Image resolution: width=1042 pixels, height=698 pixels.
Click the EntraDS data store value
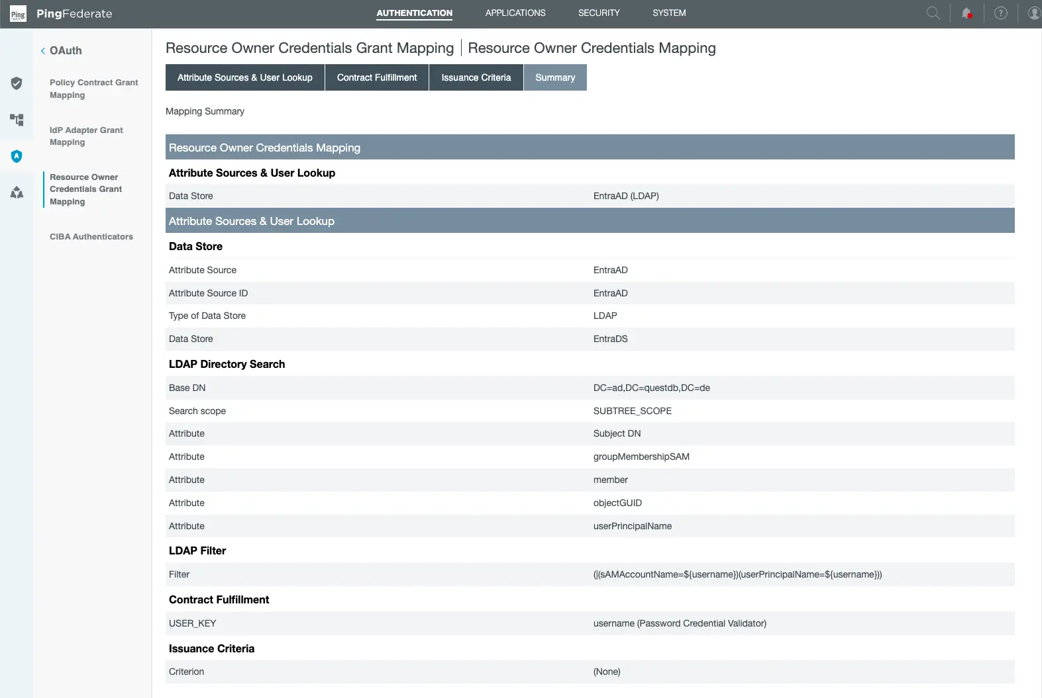pos(610,339)
